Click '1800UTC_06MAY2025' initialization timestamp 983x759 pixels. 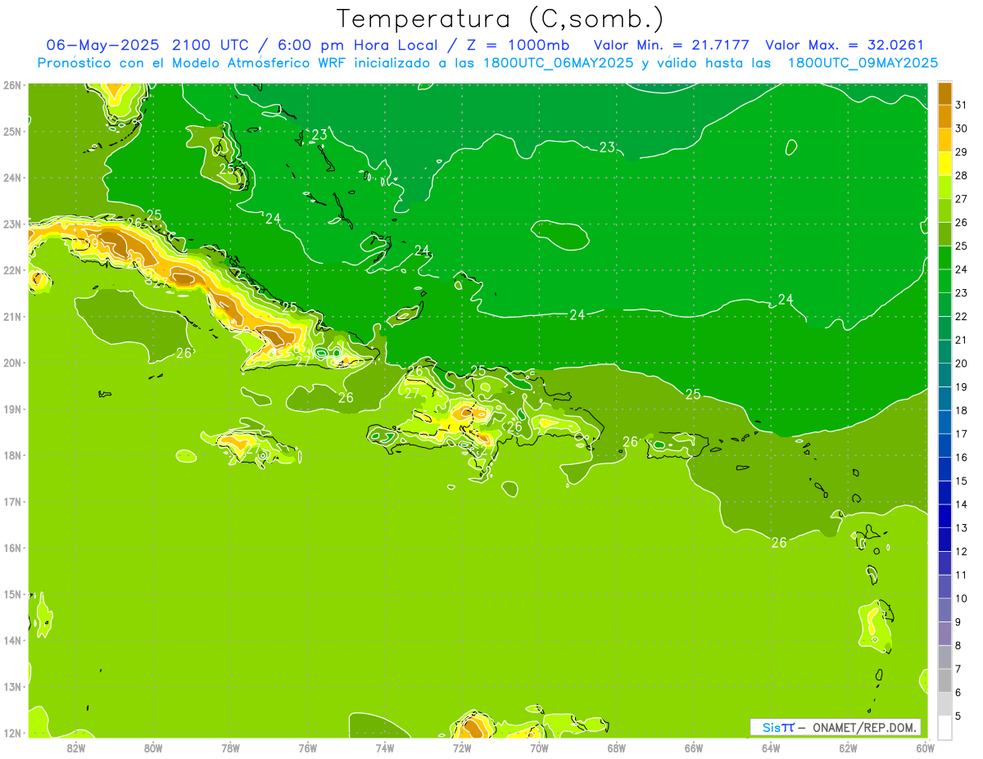pyautogui.click(x=558, y=62)
